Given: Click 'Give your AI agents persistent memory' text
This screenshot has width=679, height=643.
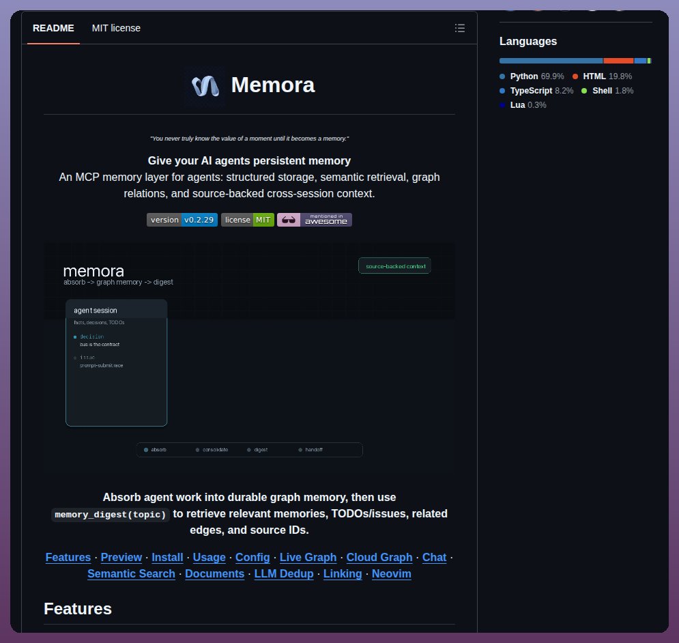Looking at the screenshot, I should point(250,161).
